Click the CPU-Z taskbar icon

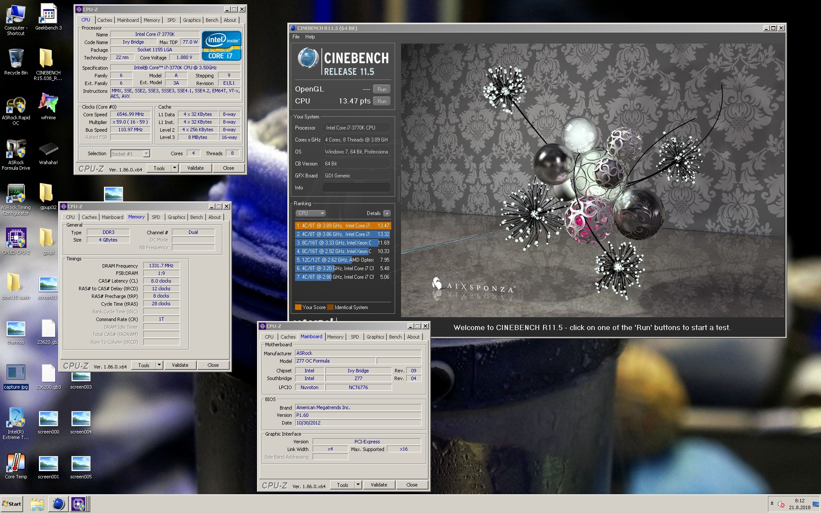pyautogui.click(x=79, y=504)
